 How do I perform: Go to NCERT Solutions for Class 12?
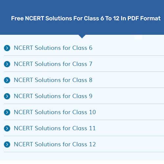point(55,144)
